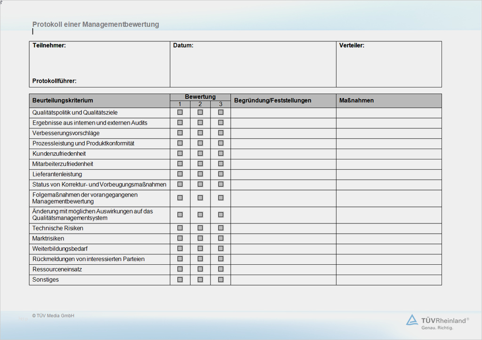Mark rating 1 for Marktrisiken
482x340 pixels.
[x=180, y=238]
